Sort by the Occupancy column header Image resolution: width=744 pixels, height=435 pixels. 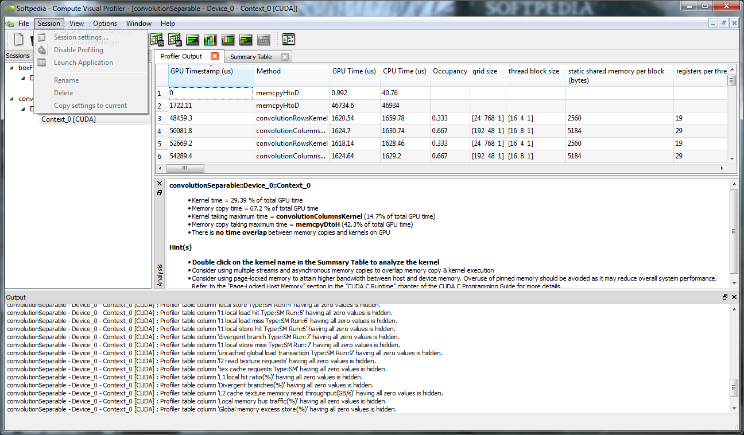pyautogui.click(x=450, y=75)
